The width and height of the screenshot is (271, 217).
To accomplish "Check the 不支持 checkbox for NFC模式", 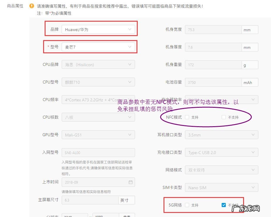I will coord(223,117).
